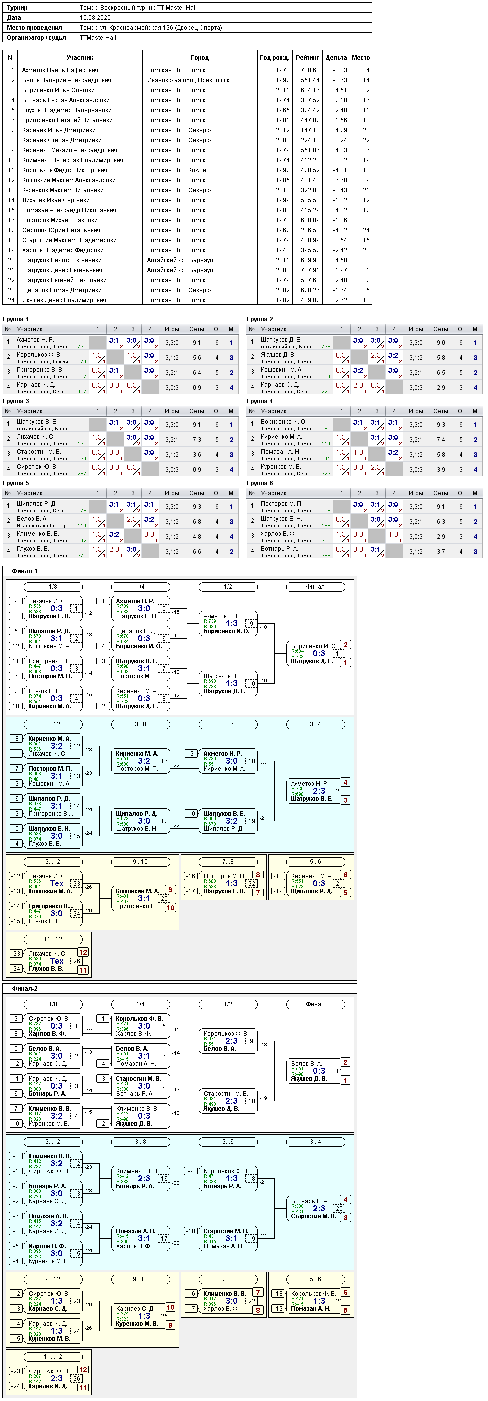Select the "1/8" round label in Финал-1
The image size is (488, 1401).
(53, 587)
